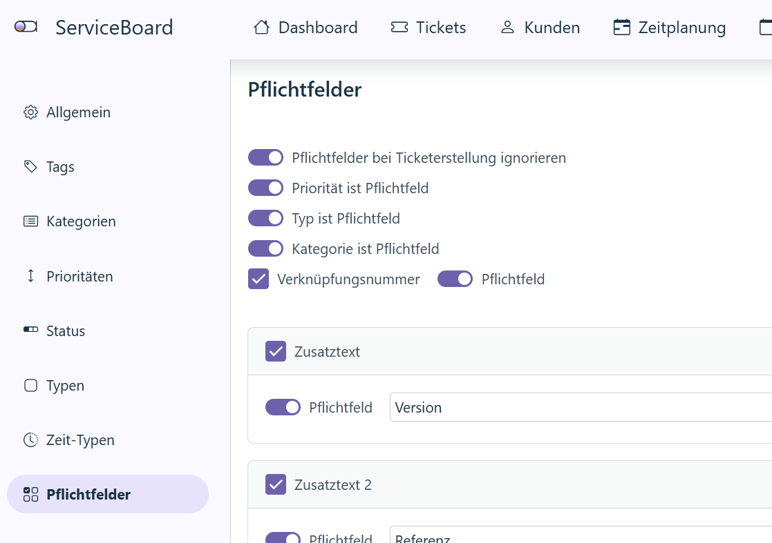Screen dimensions: 772x543
Task: Click the Tickets icon in navbar
Action: click(399, 28)
